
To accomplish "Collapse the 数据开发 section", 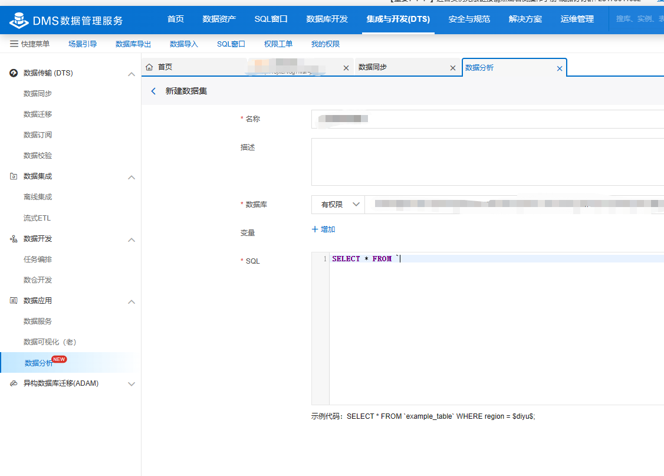I will 132,239.
